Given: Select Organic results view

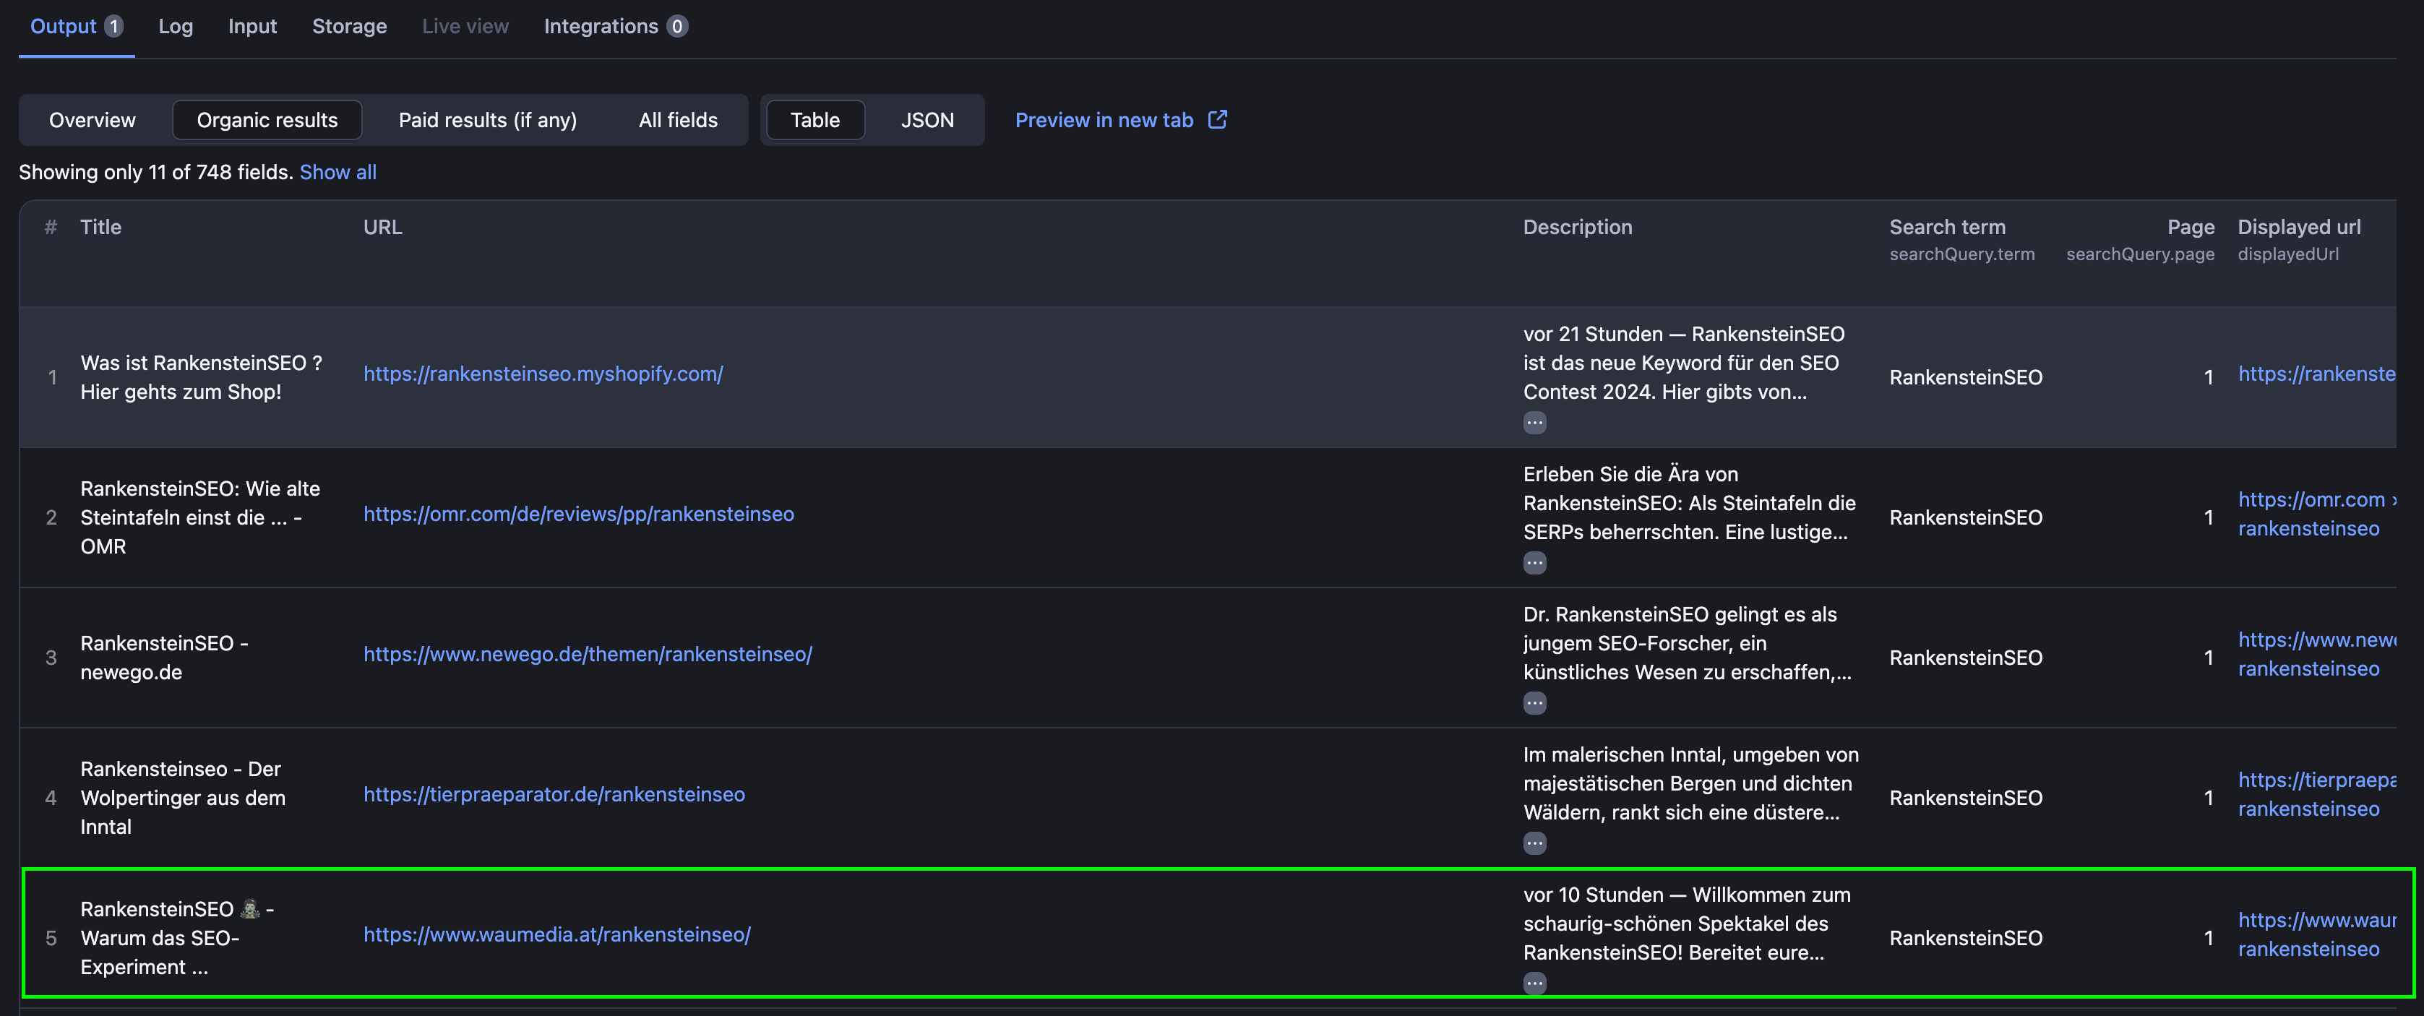Looking at the screenshot, I should [x=267, y=119].
